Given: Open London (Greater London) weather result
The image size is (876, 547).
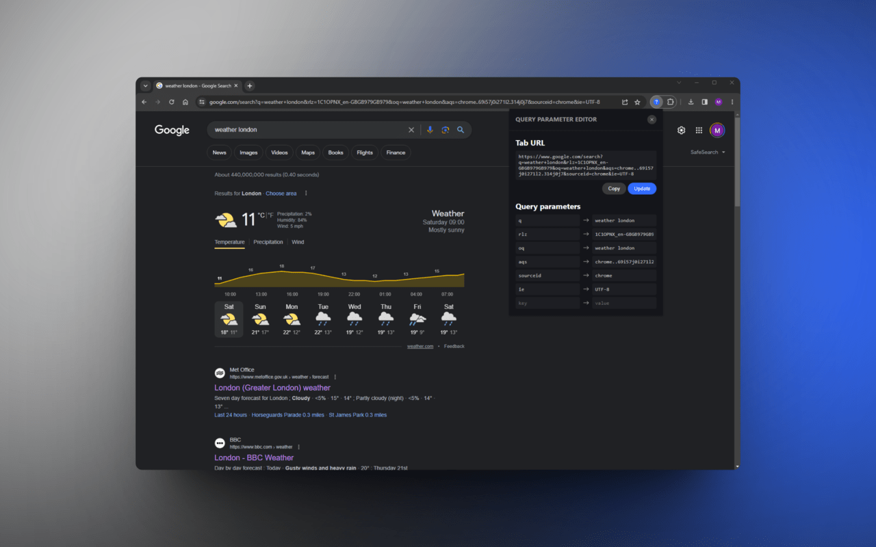Looking at the screenshot, I should point(272,388).
